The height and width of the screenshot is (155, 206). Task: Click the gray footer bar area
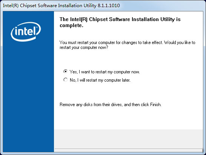point(129,139)
